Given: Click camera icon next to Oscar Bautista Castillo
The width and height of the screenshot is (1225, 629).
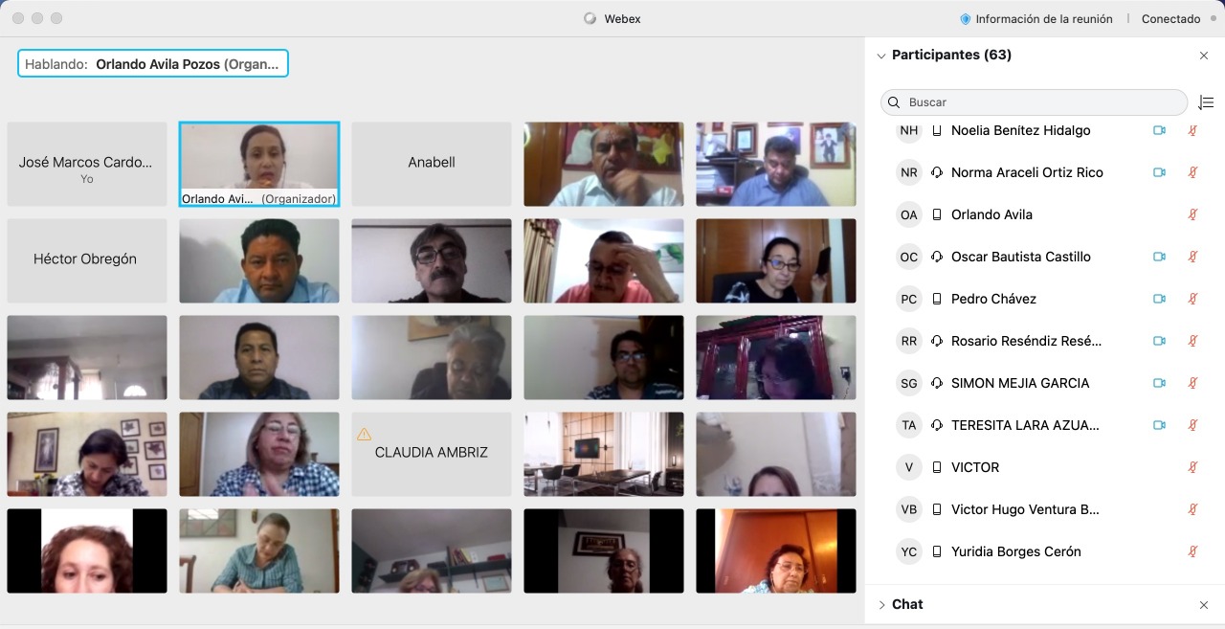Looking at the screenshot, I should [1159, 257].
